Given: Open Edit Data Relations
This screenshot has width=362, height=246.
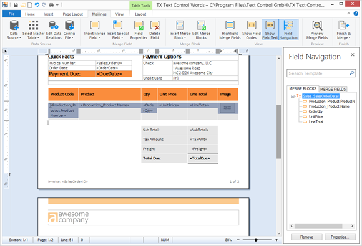Looking at the screenshot, I should [54, 30].
